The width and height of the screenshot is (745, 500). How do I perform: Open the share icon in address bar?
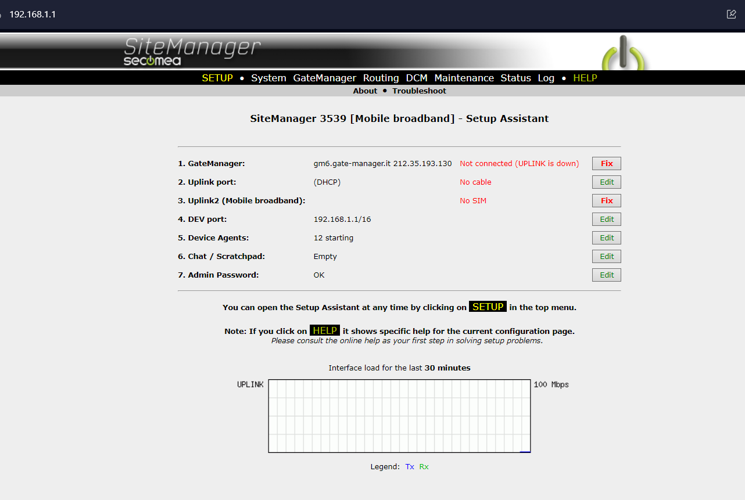732,14
